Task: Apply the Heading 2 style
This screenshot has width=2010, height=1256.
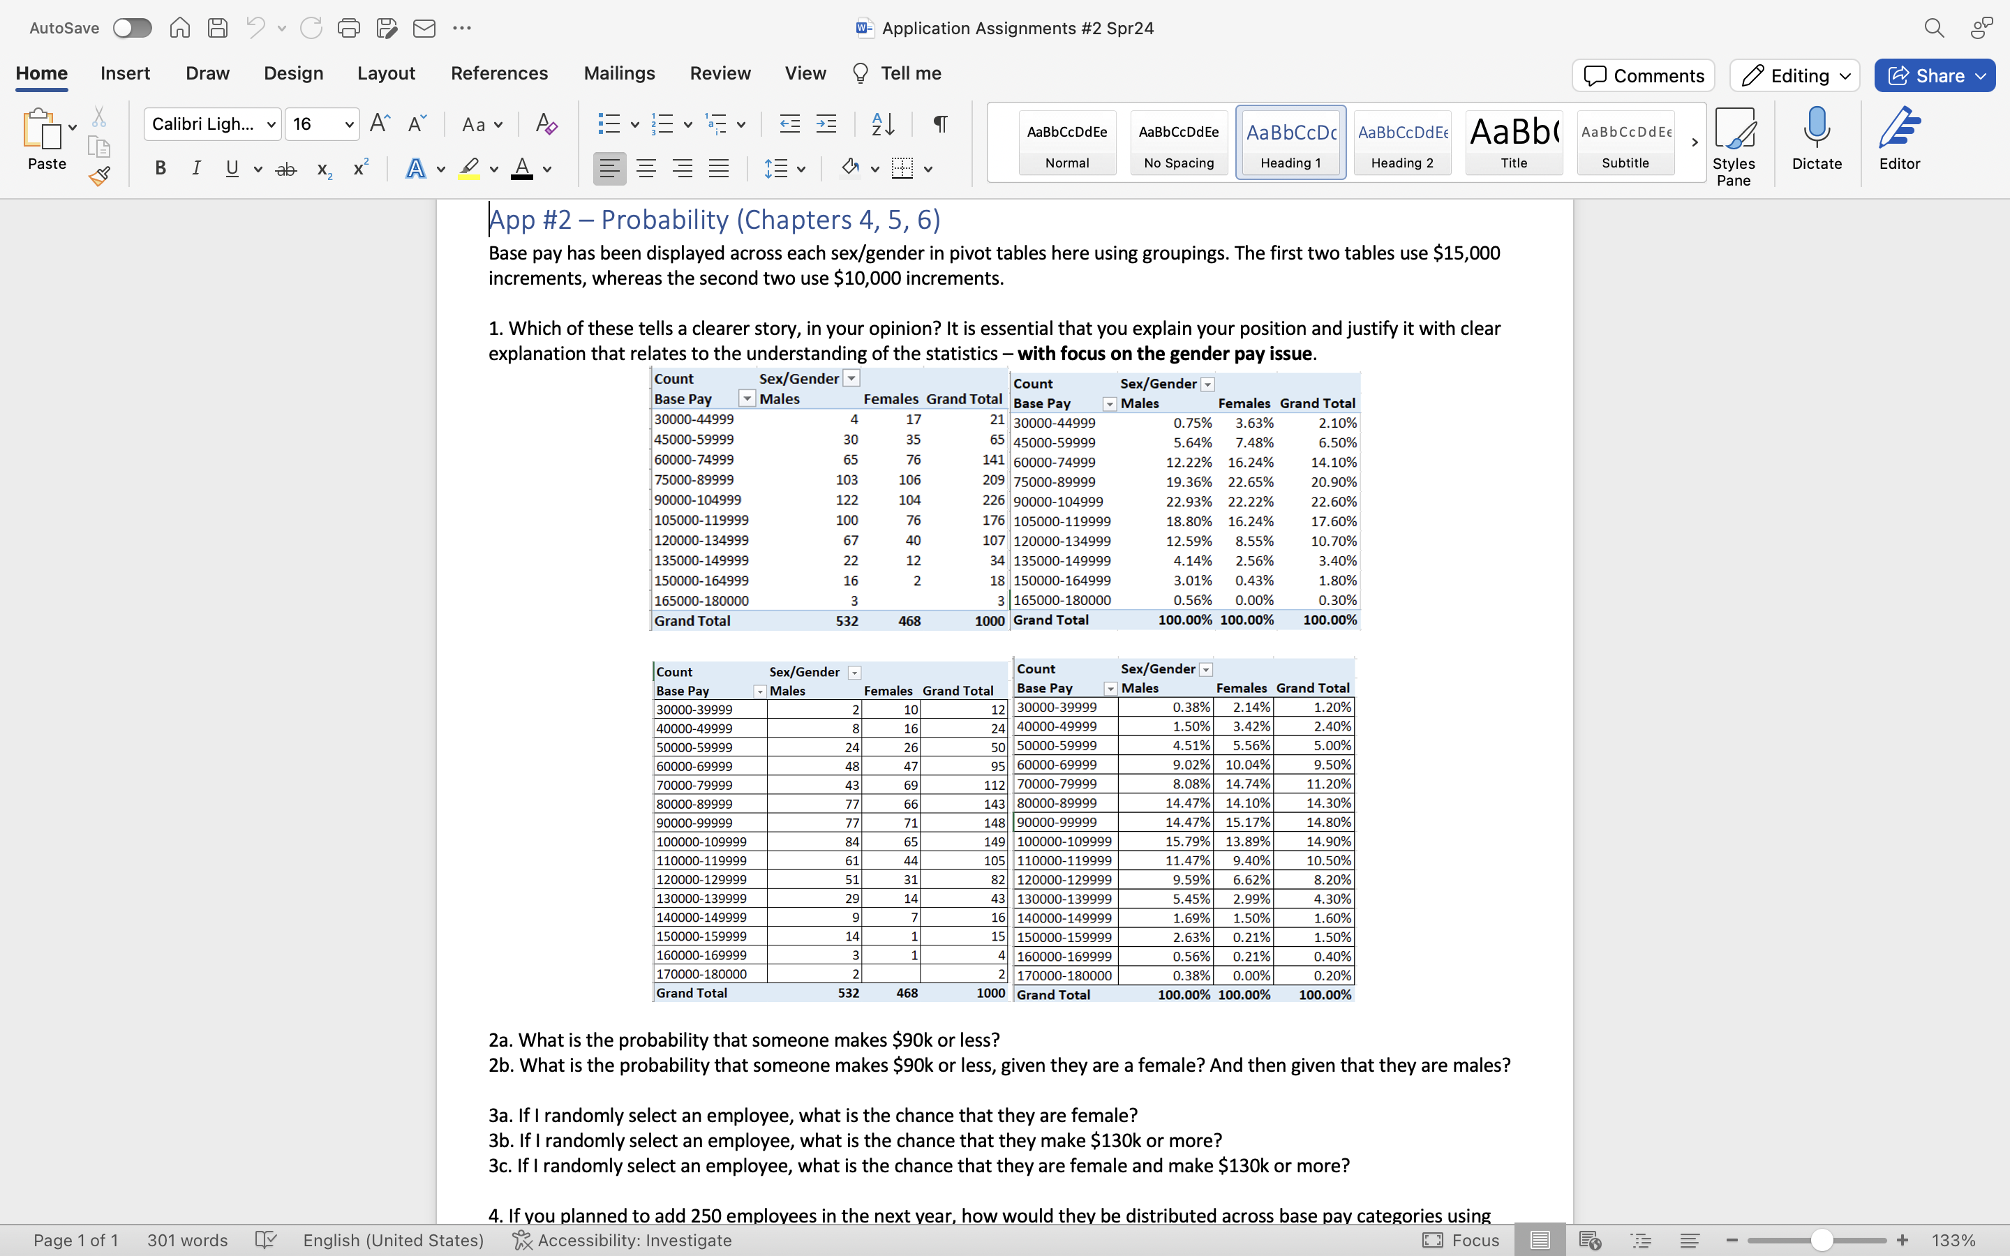Action: 1402,143
